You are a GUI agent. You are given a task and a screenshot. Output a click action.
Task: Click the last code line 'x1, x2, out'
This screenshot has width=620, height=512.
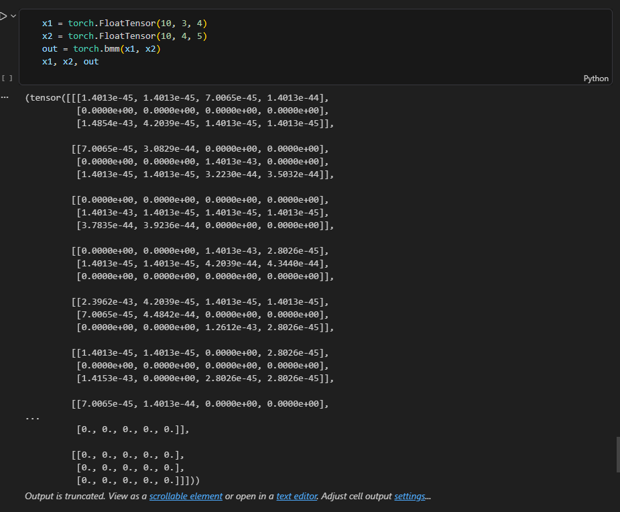click(x=70, y=61)
